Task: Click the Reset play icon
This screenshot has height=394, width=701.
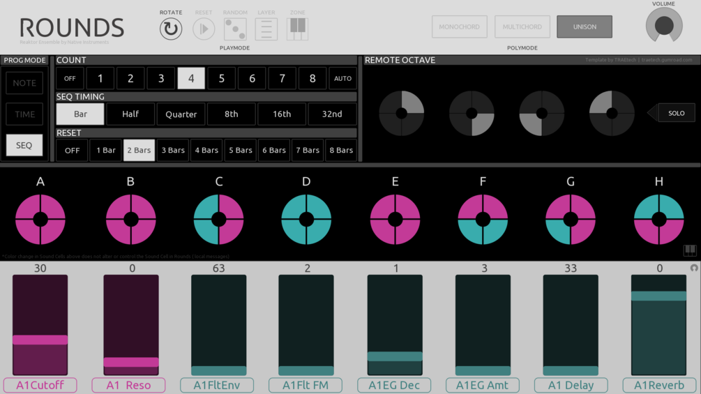Action: point(204,29)
